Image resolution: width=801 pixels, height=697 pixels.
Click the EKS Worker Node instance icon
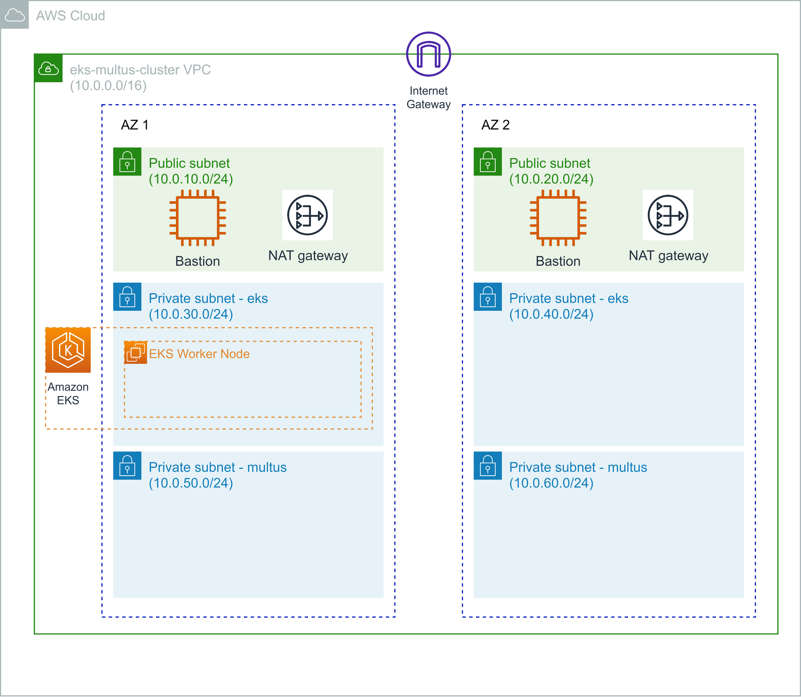pyautogui.click(x=135, y=352)
